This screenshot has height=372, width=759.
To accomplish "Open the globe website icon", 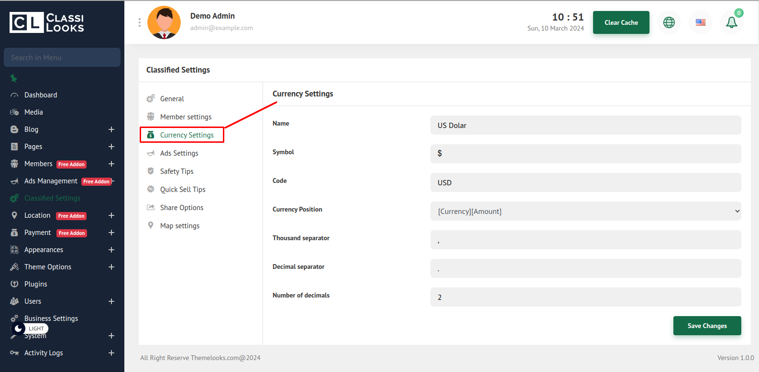I will 669,22.
